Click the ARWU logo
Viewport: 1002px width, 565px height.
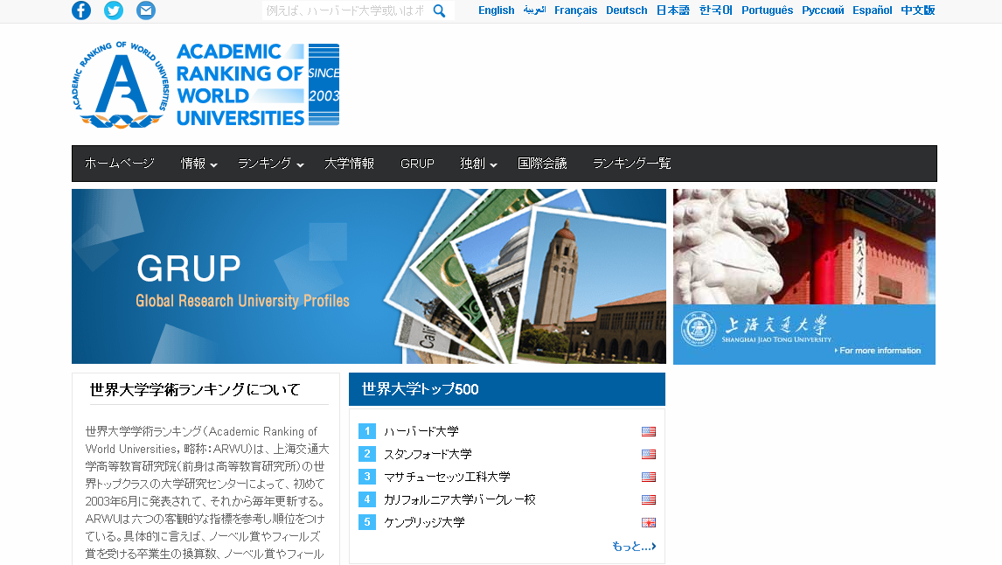coord(205,85)
